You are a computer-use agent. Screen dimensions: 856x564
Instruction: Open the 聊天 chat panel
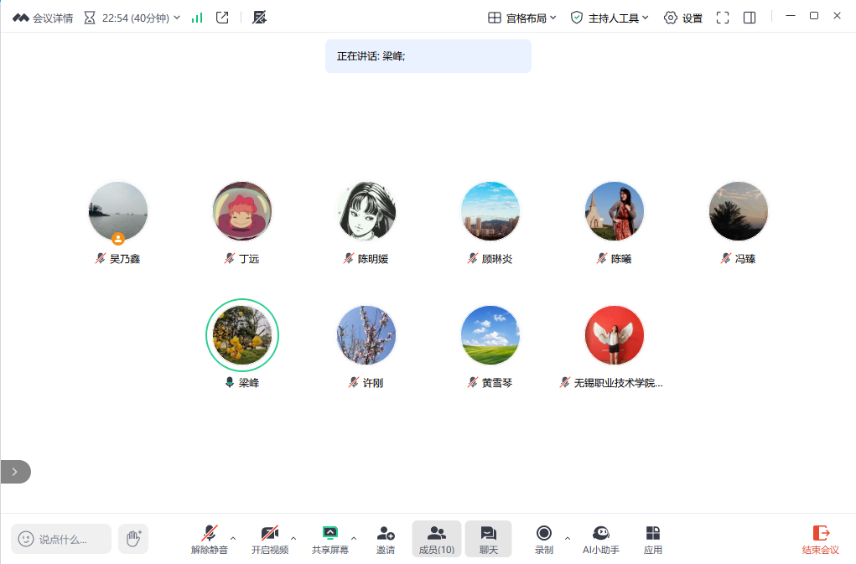[x=488, y=539]
